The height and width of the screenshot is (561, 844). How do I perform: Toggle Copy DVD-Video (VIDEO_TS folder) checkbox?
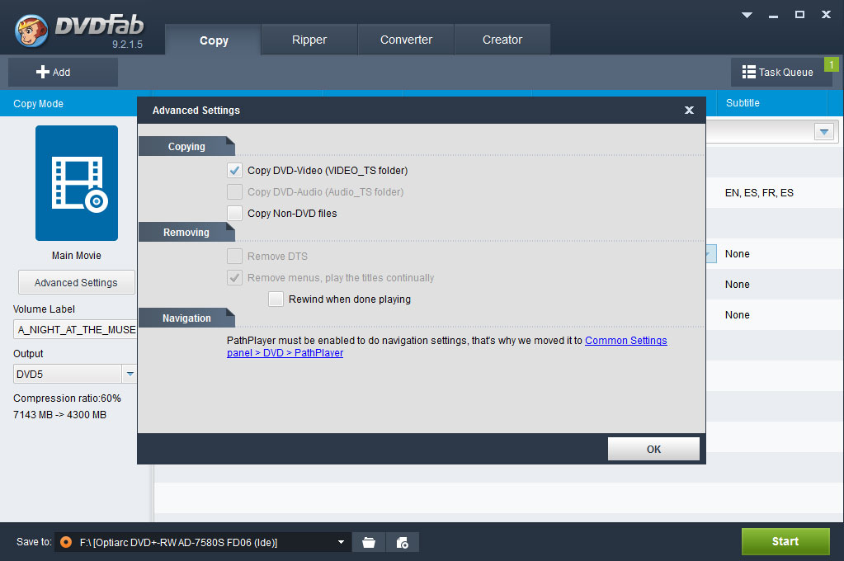point(234,171)
